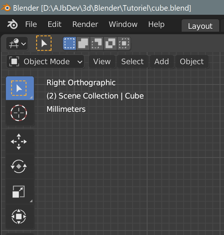Switch to Invert existing selection mode

(x=110, y=44)
